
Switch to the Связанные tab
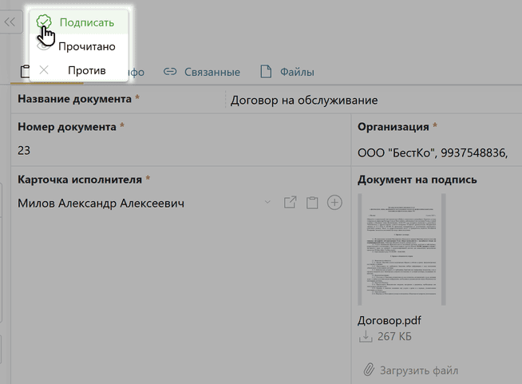point(212,72)
